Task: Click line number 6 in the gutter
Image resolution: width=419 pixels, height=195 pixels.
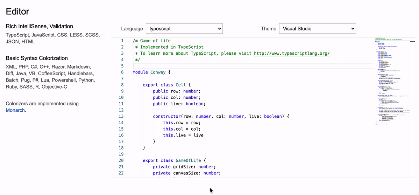Action: (x=122, y=72)
